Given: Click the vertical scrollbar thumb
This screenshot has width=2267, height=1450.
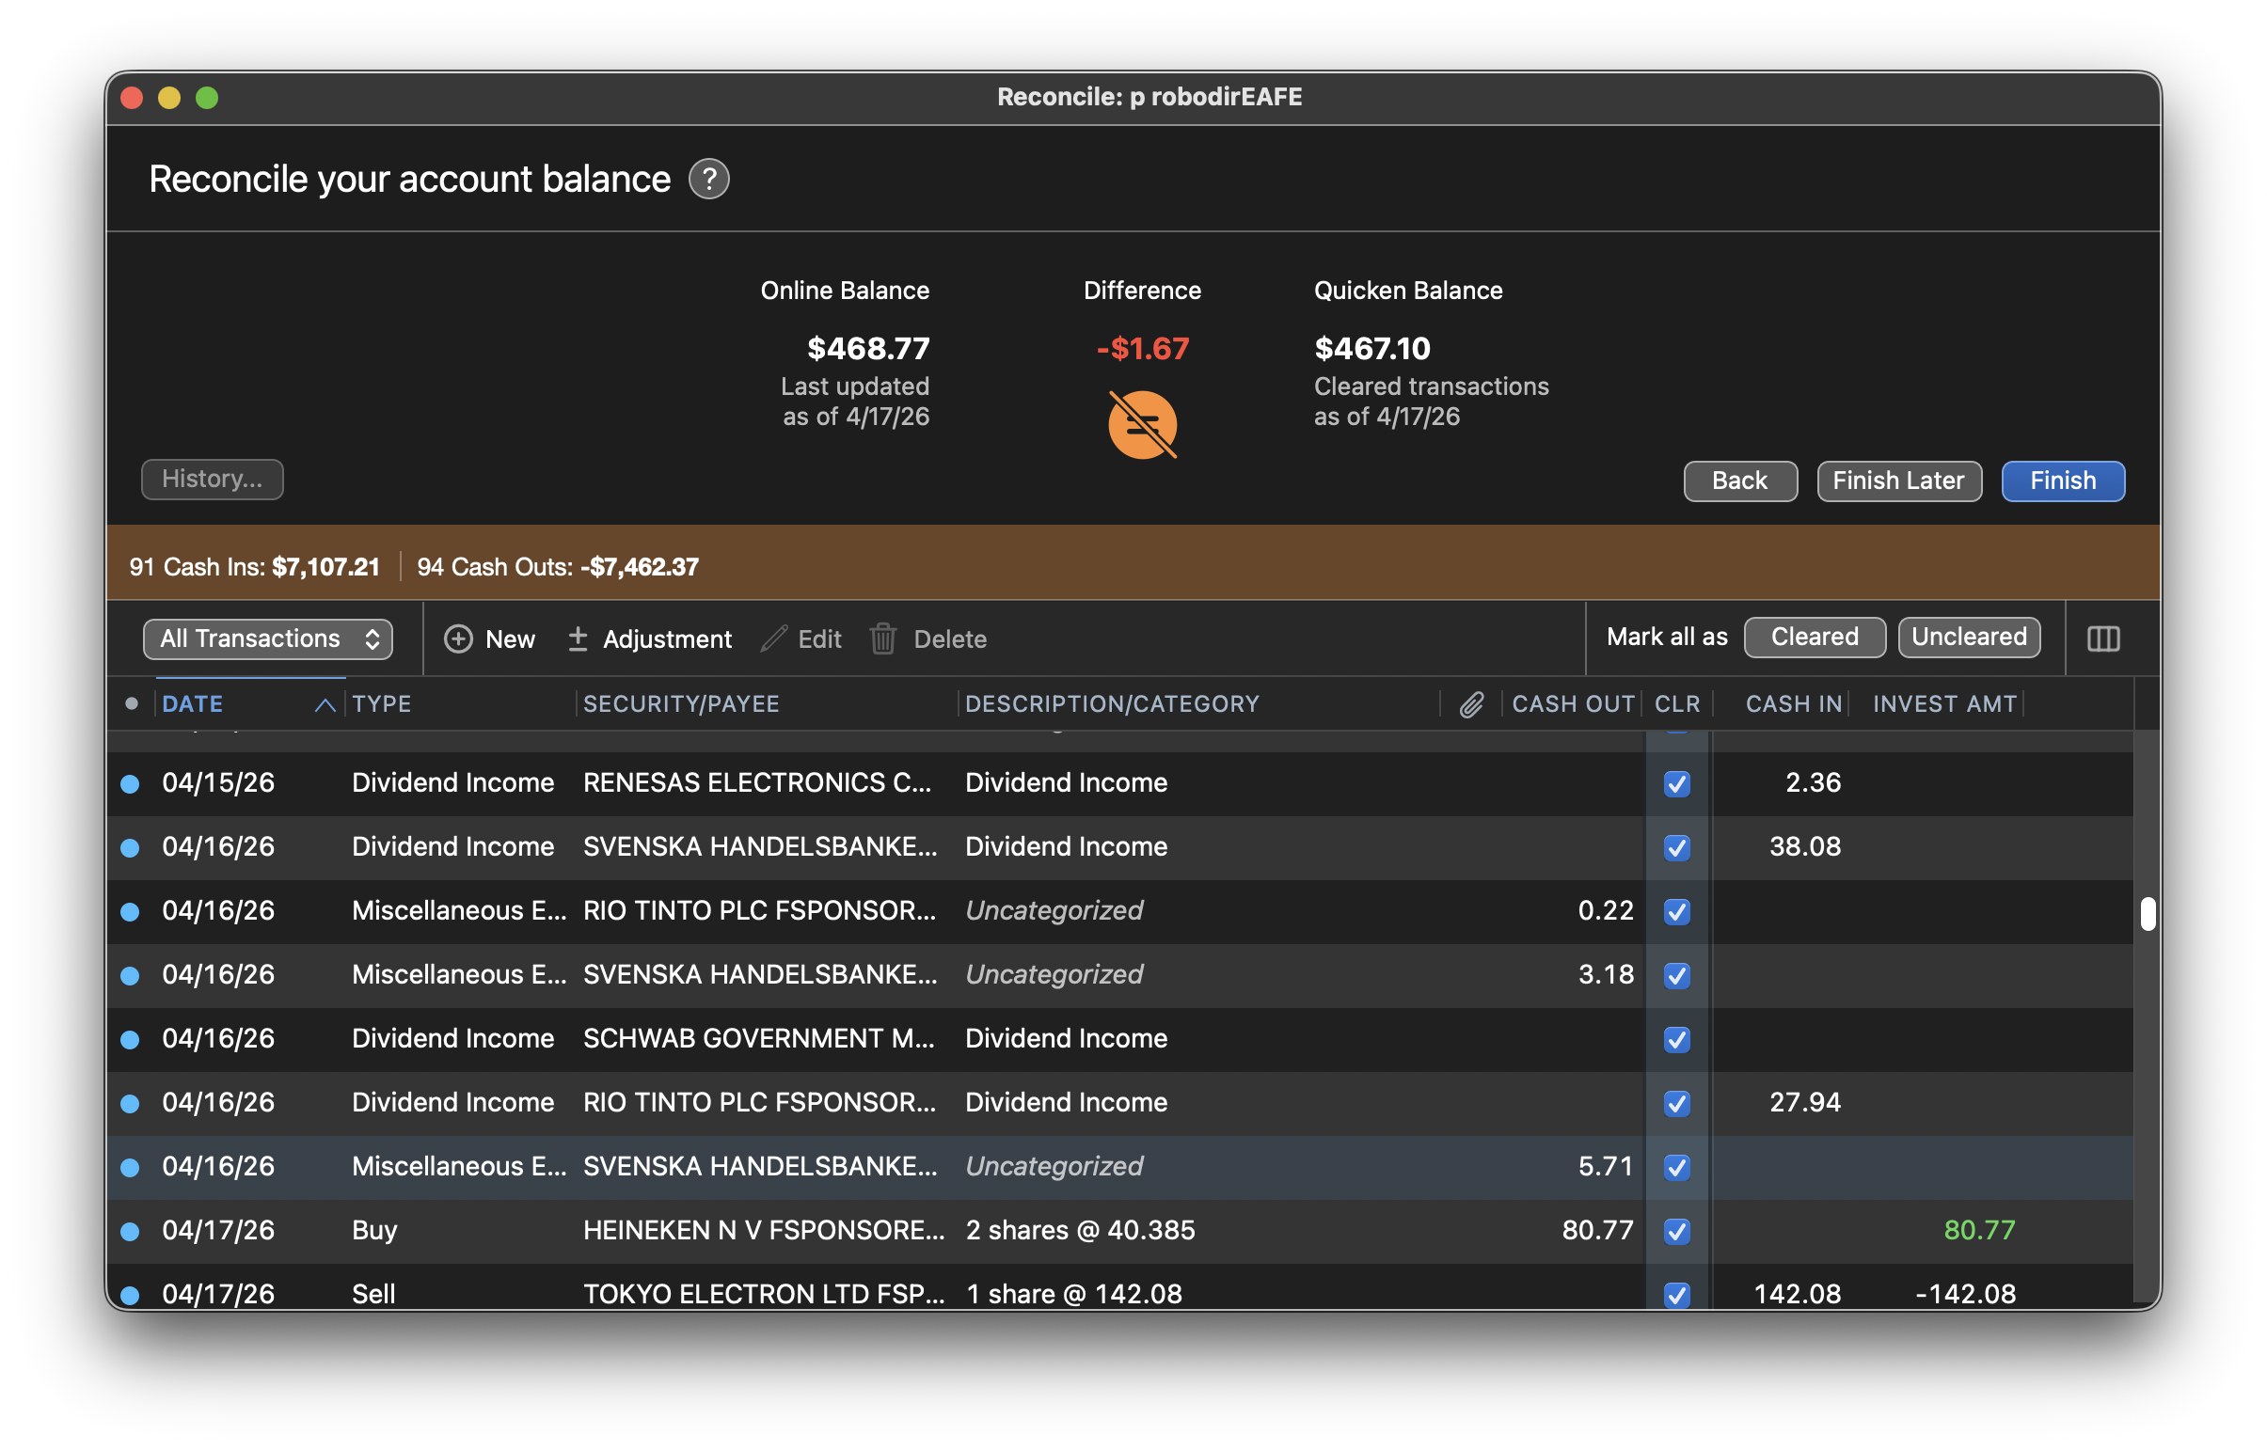Looking at the screenshot, I should coord(2147,913).
